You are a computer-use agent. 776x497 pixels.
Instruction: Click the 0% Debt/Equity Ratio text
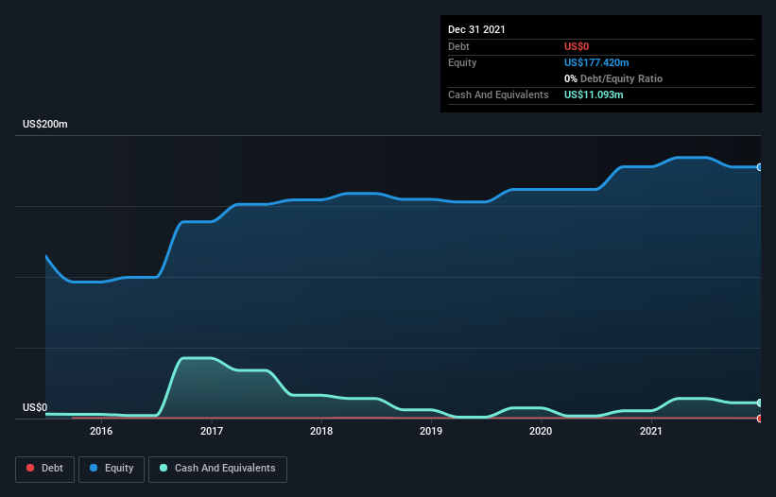coord(613,78)
